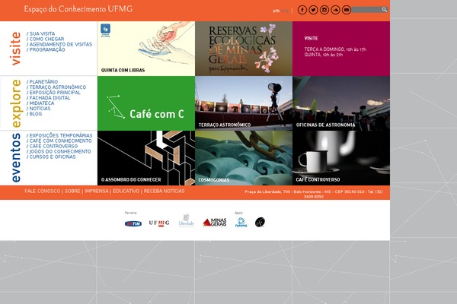Open the Cursos e Oficinas link
The width and height of the screenshot is (457, 304).
coord(51,157)
